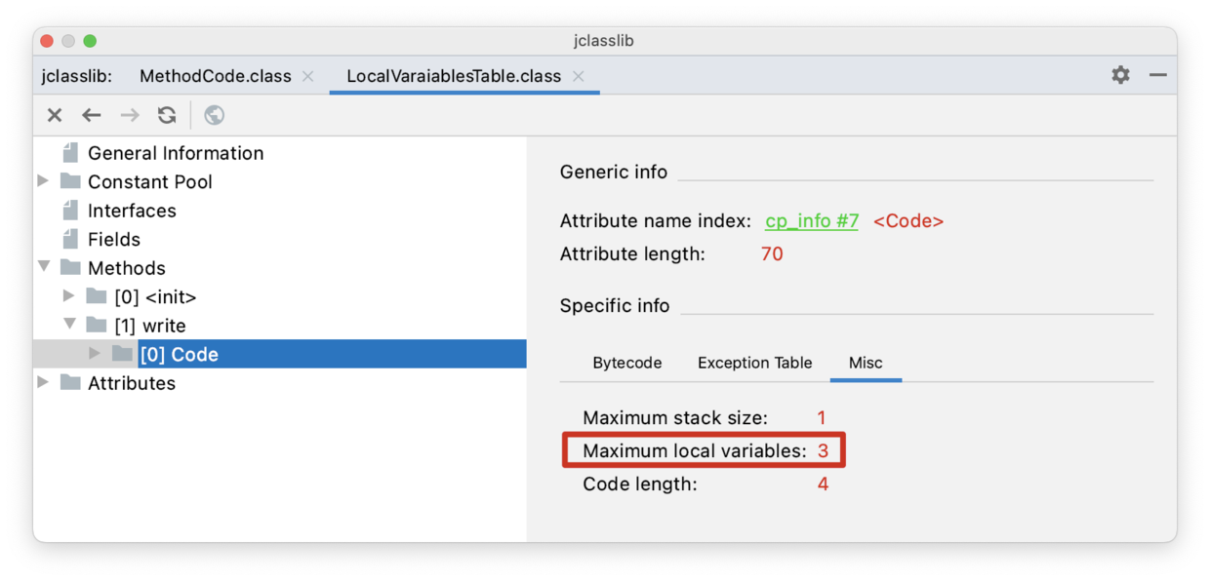Click the close X toolbar icon

(55, 115)
